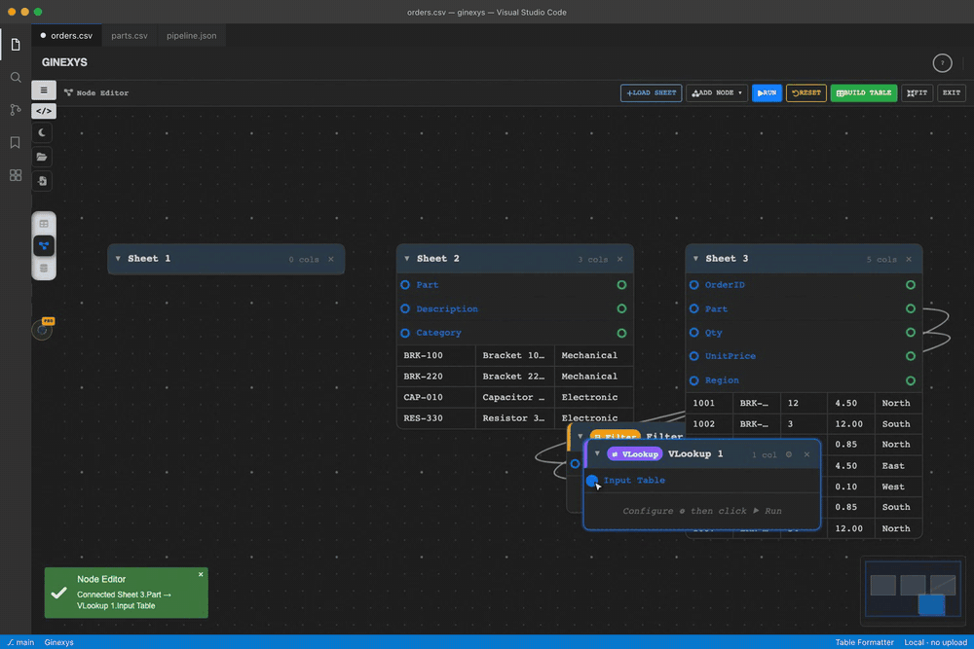Click the purple VLookup type badge
The width and height of the screenshot is (974, 649).
tap(634, 454)
